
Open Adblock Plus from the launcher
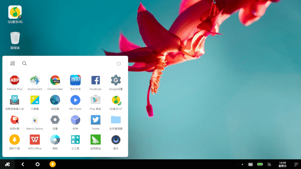click(14, 80)
